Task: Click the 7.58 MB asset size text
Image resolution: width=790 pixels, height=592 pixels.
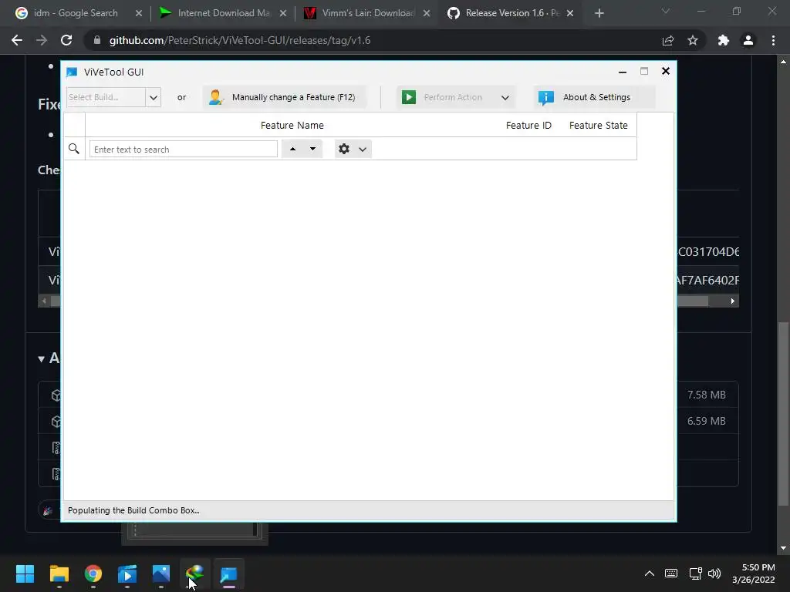Action: click(707, 395)
